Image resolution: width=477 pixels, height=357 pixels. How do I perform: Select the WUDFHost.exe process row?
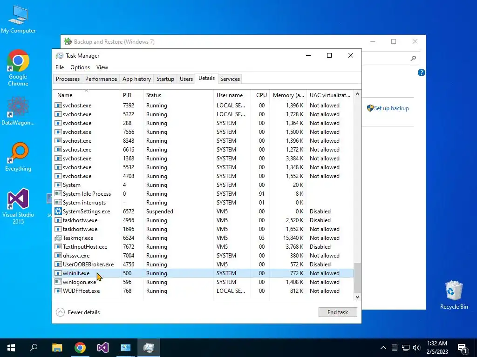203,291
